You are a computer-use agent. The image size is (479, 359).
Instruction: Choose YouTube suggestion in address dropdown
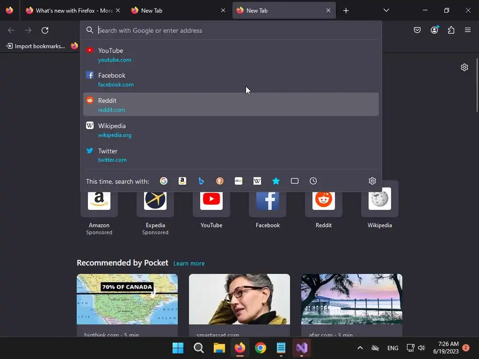(x=231, y=55)
